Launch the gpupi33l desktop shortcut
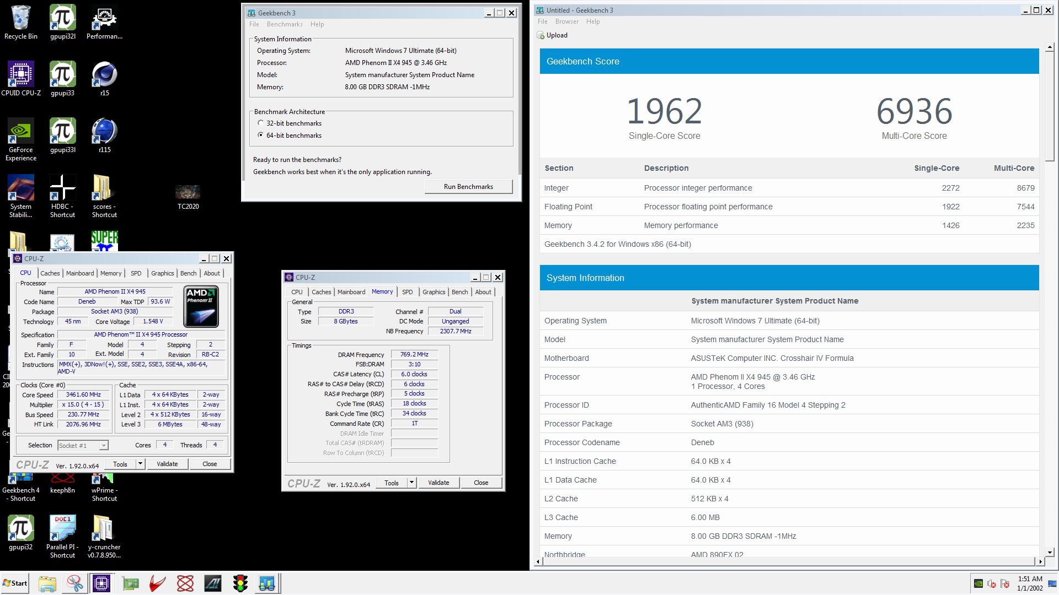This screenshot has height=595, width=1059. [x=63, y=136]
